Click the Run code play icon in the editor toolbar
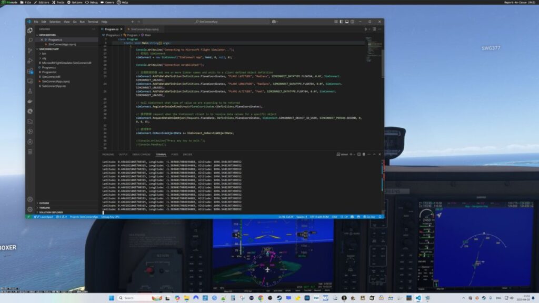The height and width of the screenshot is (303, 539). [x=366, y=29]
